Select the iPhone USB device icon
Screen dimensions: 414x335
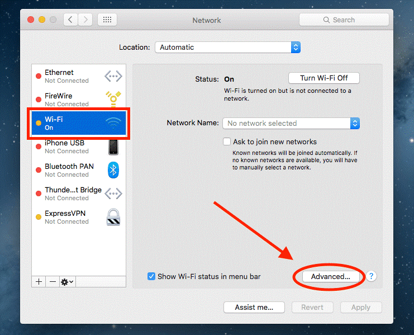tap(113, 147)
